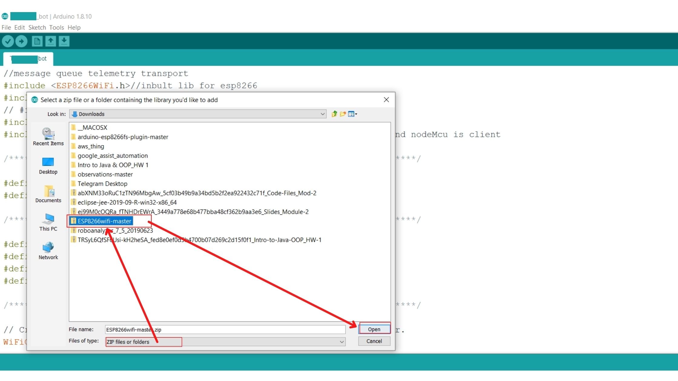Open the Tools menu
The width and height of the screenshot is (678, 381).
pos(56,28)
